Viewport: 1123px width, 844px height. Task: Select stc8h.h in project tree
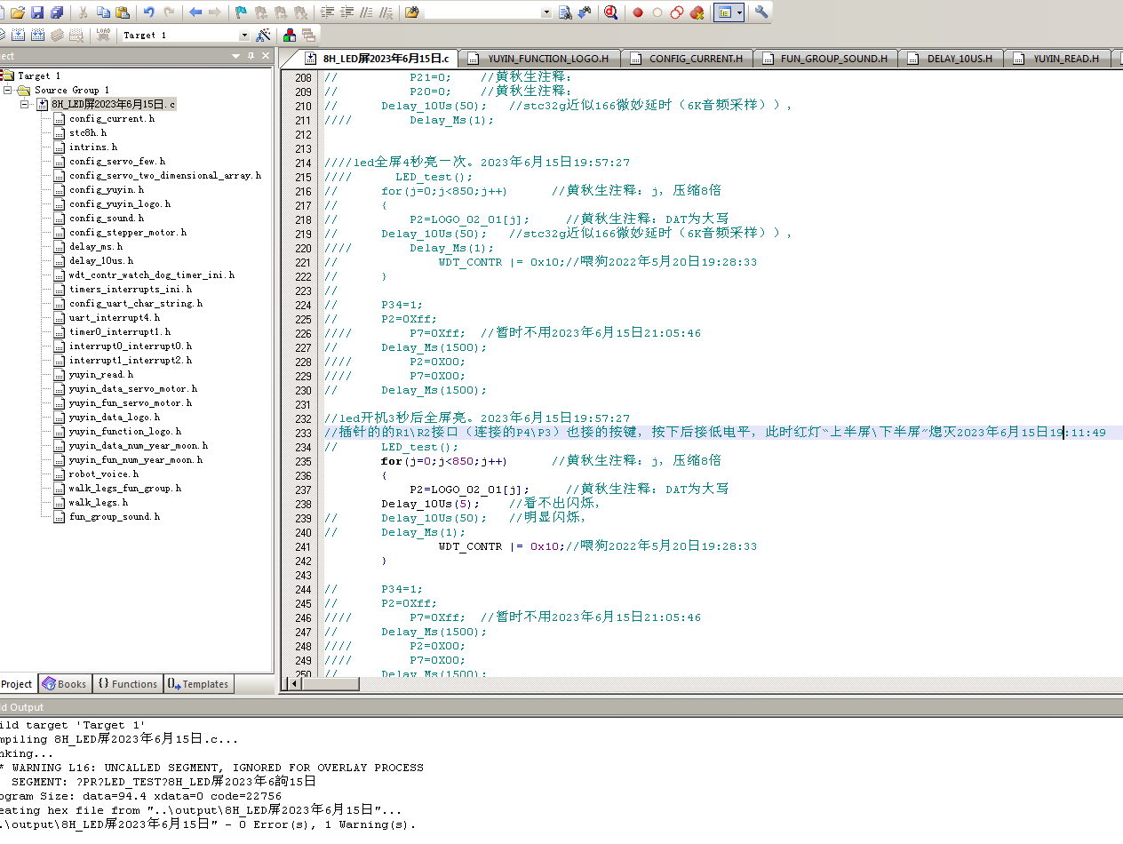coord(88,132)
